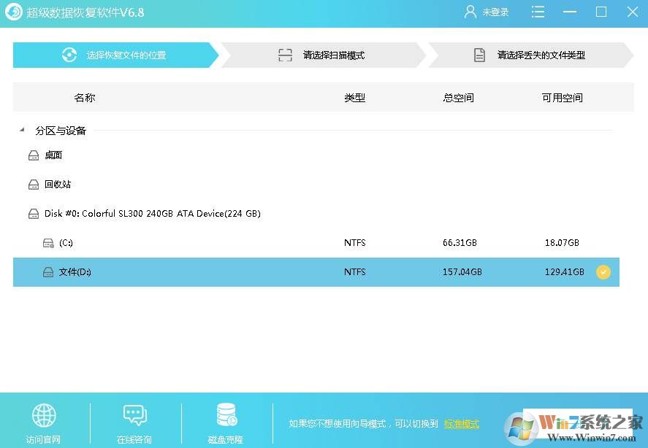Click the circular refresh icon in step one
The image size is (648, 448).
pyautogui.click(x=69, y=54)
